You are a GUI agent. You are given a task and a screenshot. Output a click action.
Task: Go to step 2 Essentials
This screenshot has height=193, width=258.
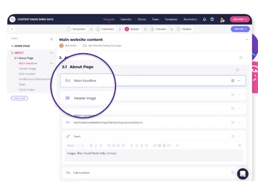point(105,29)
